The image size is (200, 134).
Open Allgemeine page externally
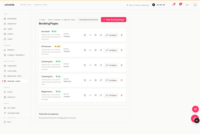101,95
